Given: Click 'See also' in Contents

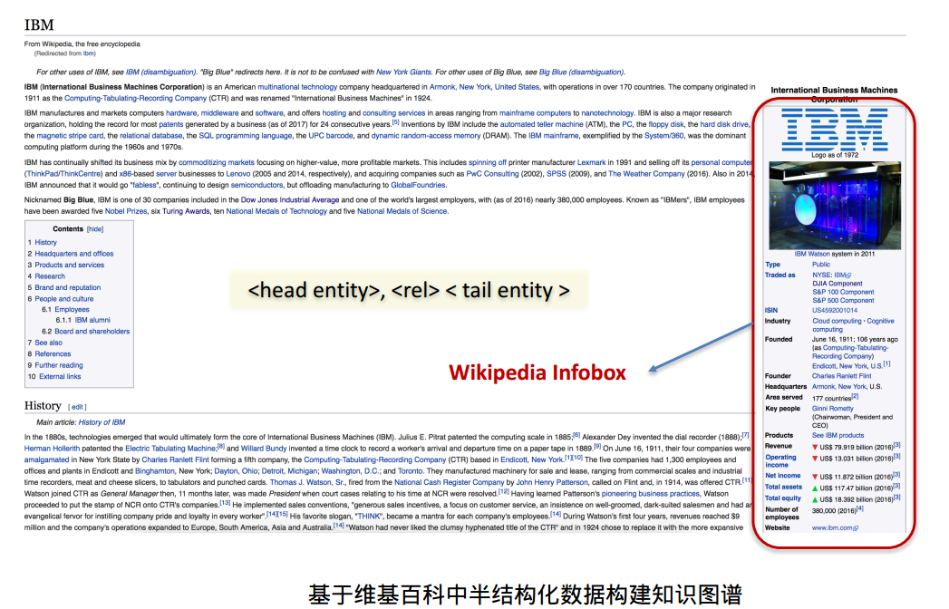Looking at the screenshot, I should (x=48, y=343).
